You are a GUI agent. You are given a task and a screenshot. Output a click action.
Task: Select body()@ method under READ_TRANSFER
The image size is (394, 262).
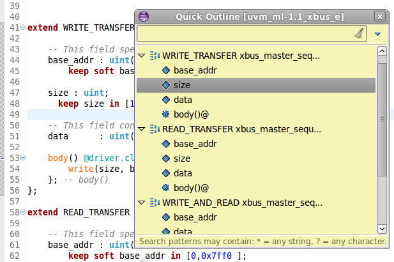pyautogui.click(x=191, y=188)
